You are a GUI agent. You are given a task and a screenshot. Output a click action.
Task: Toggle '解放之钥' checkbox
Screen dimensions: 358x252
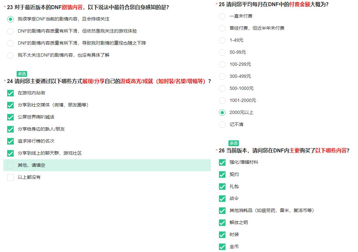click(222, 223)
